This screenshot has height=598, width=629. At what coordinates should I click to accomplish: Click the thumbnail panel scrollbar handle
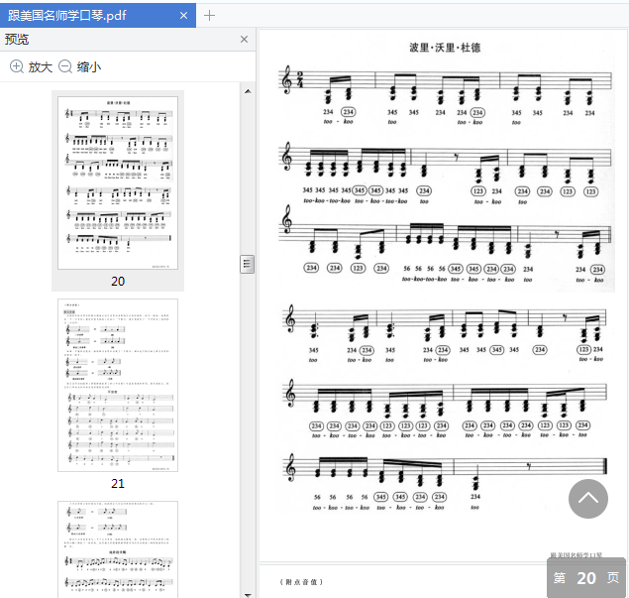(247, 264)
